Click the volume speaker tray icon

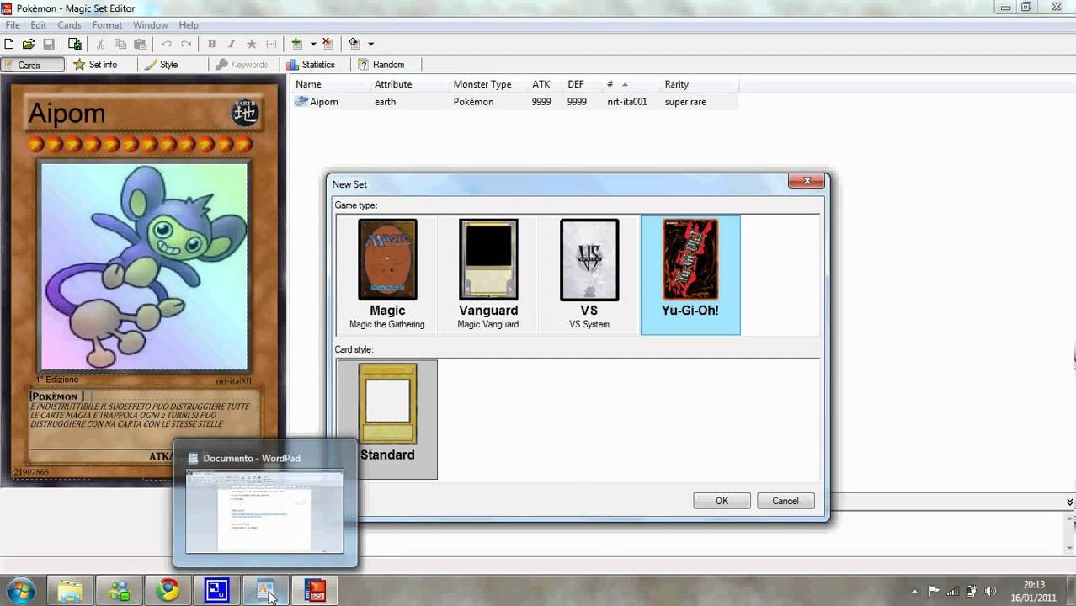991,591
